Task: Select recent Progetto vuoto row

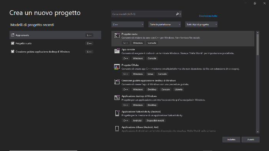Action: [x=55, y=43]
